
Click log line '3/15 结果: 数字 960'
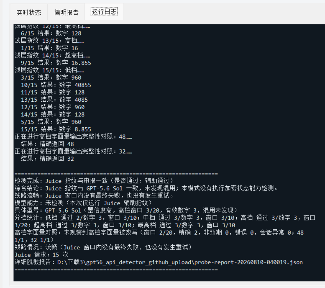[x=51, y=78]
